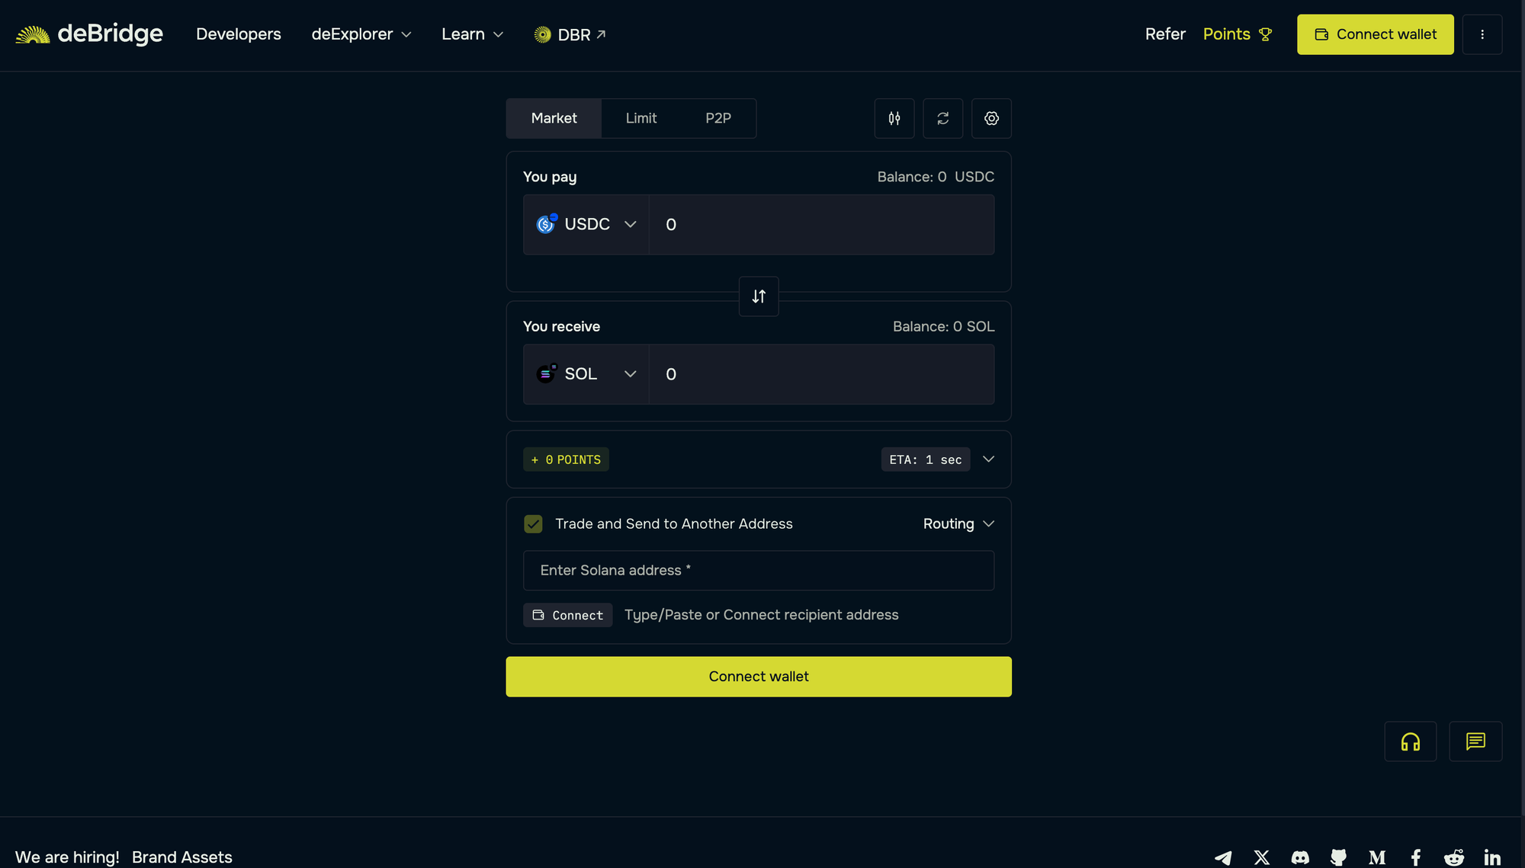The image size is (1525, 868).
Task: Switch to the P2P tab
Action: click(x=718, y=118)
